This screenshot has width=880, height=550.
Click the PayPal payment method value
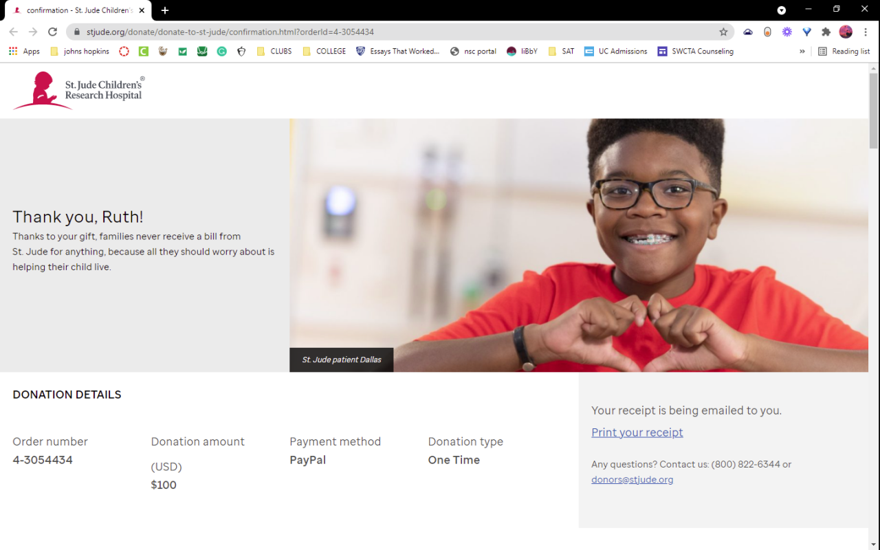click(x=308, y=460)
